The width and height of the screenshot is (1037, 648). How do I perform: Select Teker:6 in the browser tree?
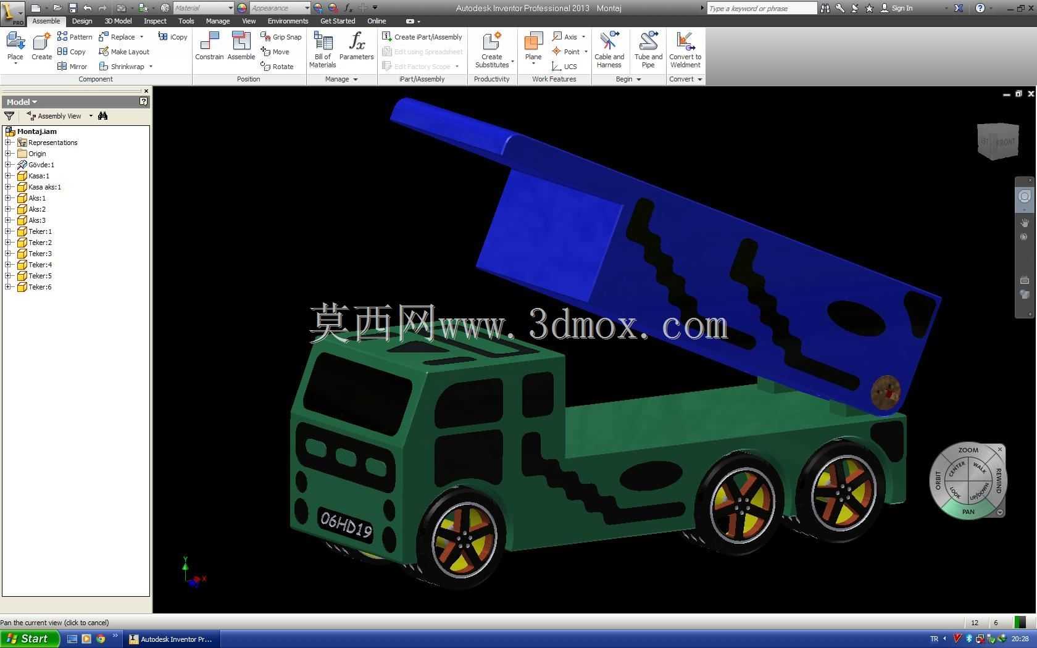40,287
